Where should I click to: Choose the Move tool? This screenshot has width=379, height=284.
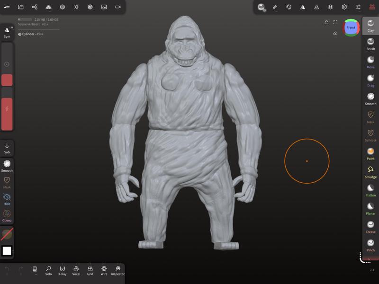coord(370,63)
